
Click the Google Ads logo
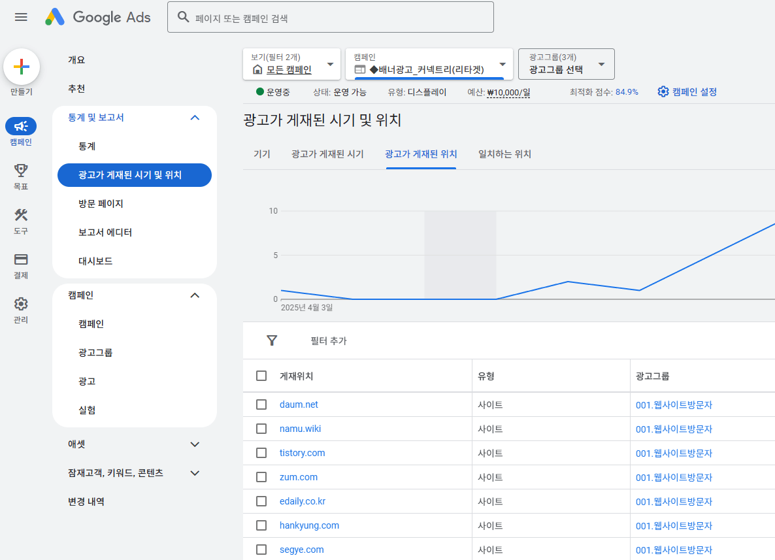98,17
